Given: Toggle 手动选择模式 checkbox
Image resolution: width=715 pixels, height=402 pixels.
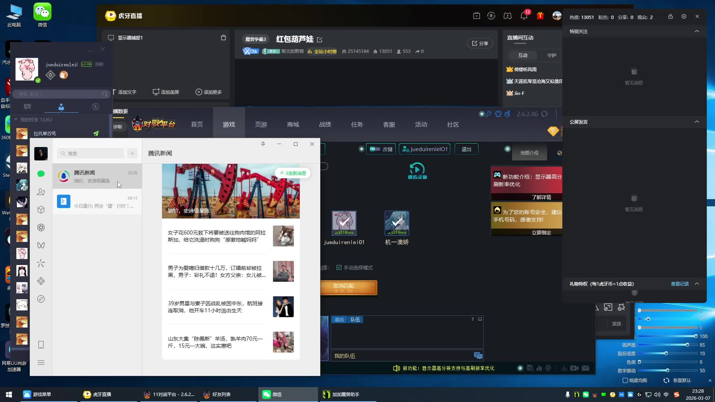Looking at the screenshot, I should click(339, 268).
